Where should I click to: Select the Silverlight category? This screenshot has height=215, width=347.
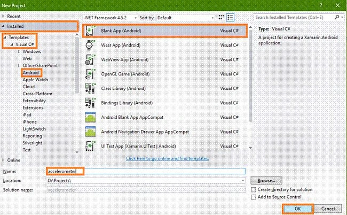point(33,143)
